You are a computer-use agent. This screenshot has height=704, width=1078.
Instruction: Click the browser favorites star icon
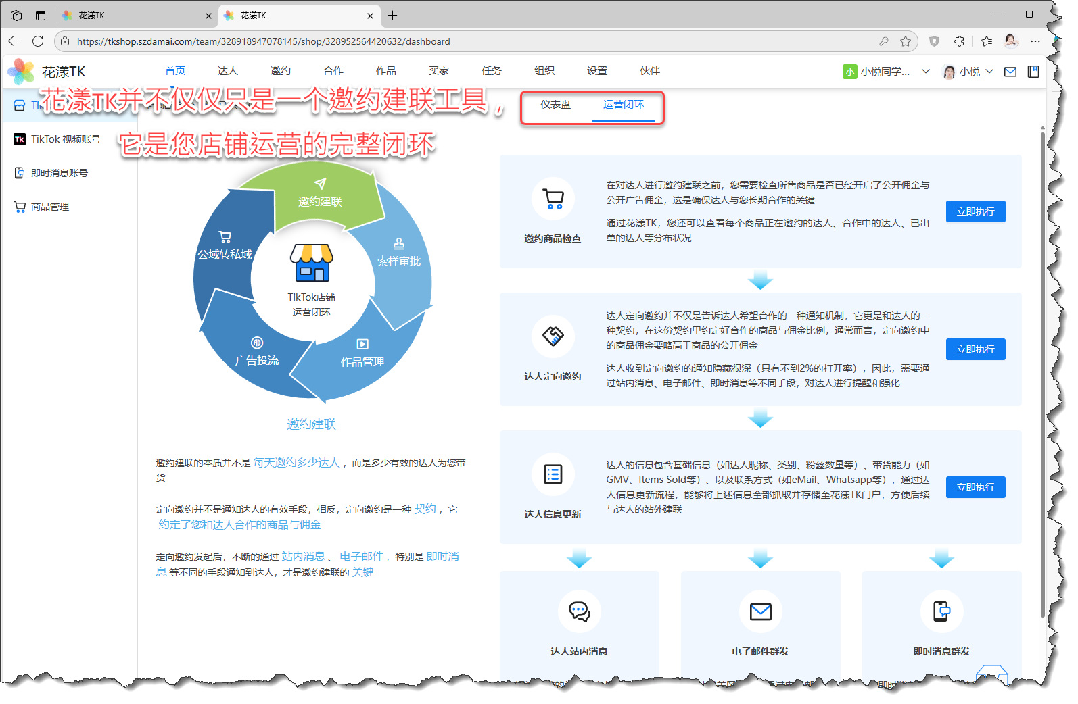(x=906, y=41)
